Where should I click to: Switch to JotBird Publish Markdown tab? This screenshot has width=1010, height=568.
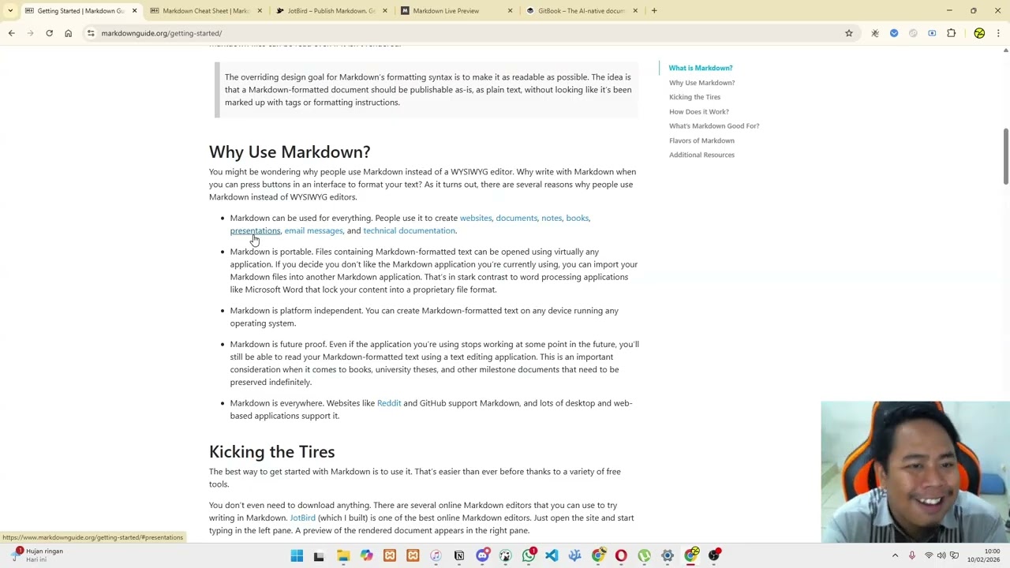coord(331,11)
